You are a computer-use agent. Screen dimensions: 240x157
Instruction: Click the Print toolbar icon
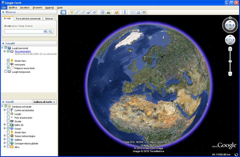[x=139, y=12]
